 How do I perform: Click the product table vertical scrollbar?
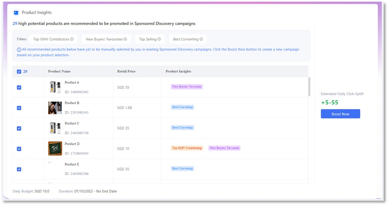(x=309, y=87)
